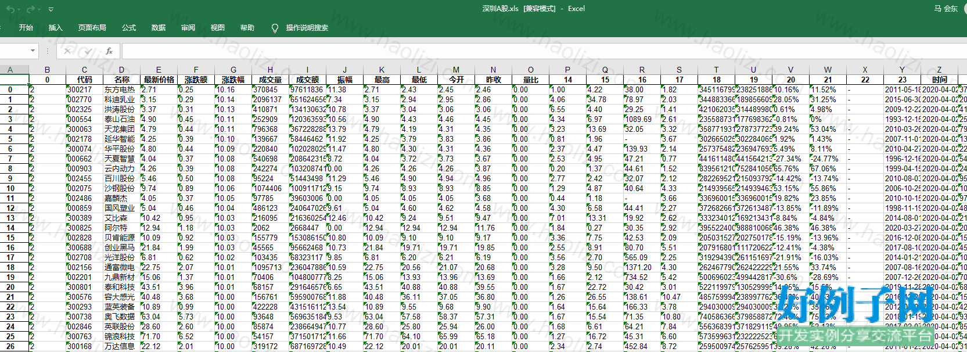Open the 插入 ribbon tab

[x=55, y=28]
